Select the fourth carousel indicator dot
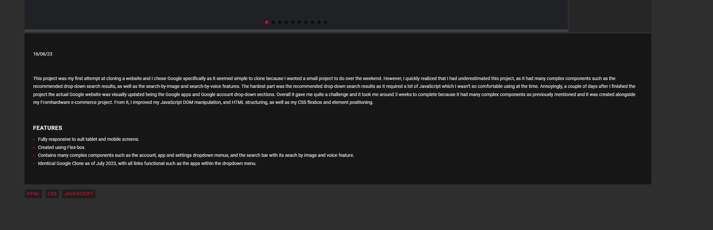This screenshot has height=230, width=713. 286,22
